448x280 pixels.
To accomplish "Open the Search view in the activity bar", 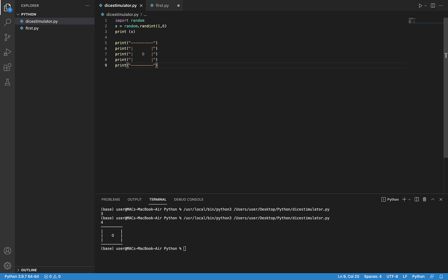I will point(7,22).
